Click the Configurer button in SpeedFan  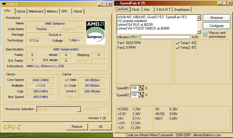point(216,26)
